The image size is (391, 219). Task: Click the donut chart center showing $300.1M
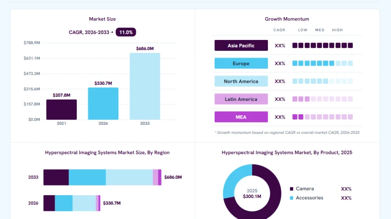coord(252,194)
